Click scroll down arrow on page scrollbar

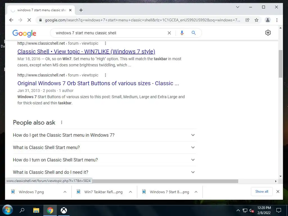tap(280, 176)
